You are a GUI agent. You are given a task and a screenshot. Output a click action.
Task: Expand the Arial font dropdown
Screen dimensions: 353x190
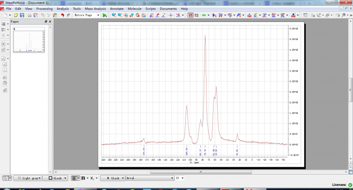(x=172, y=178)
